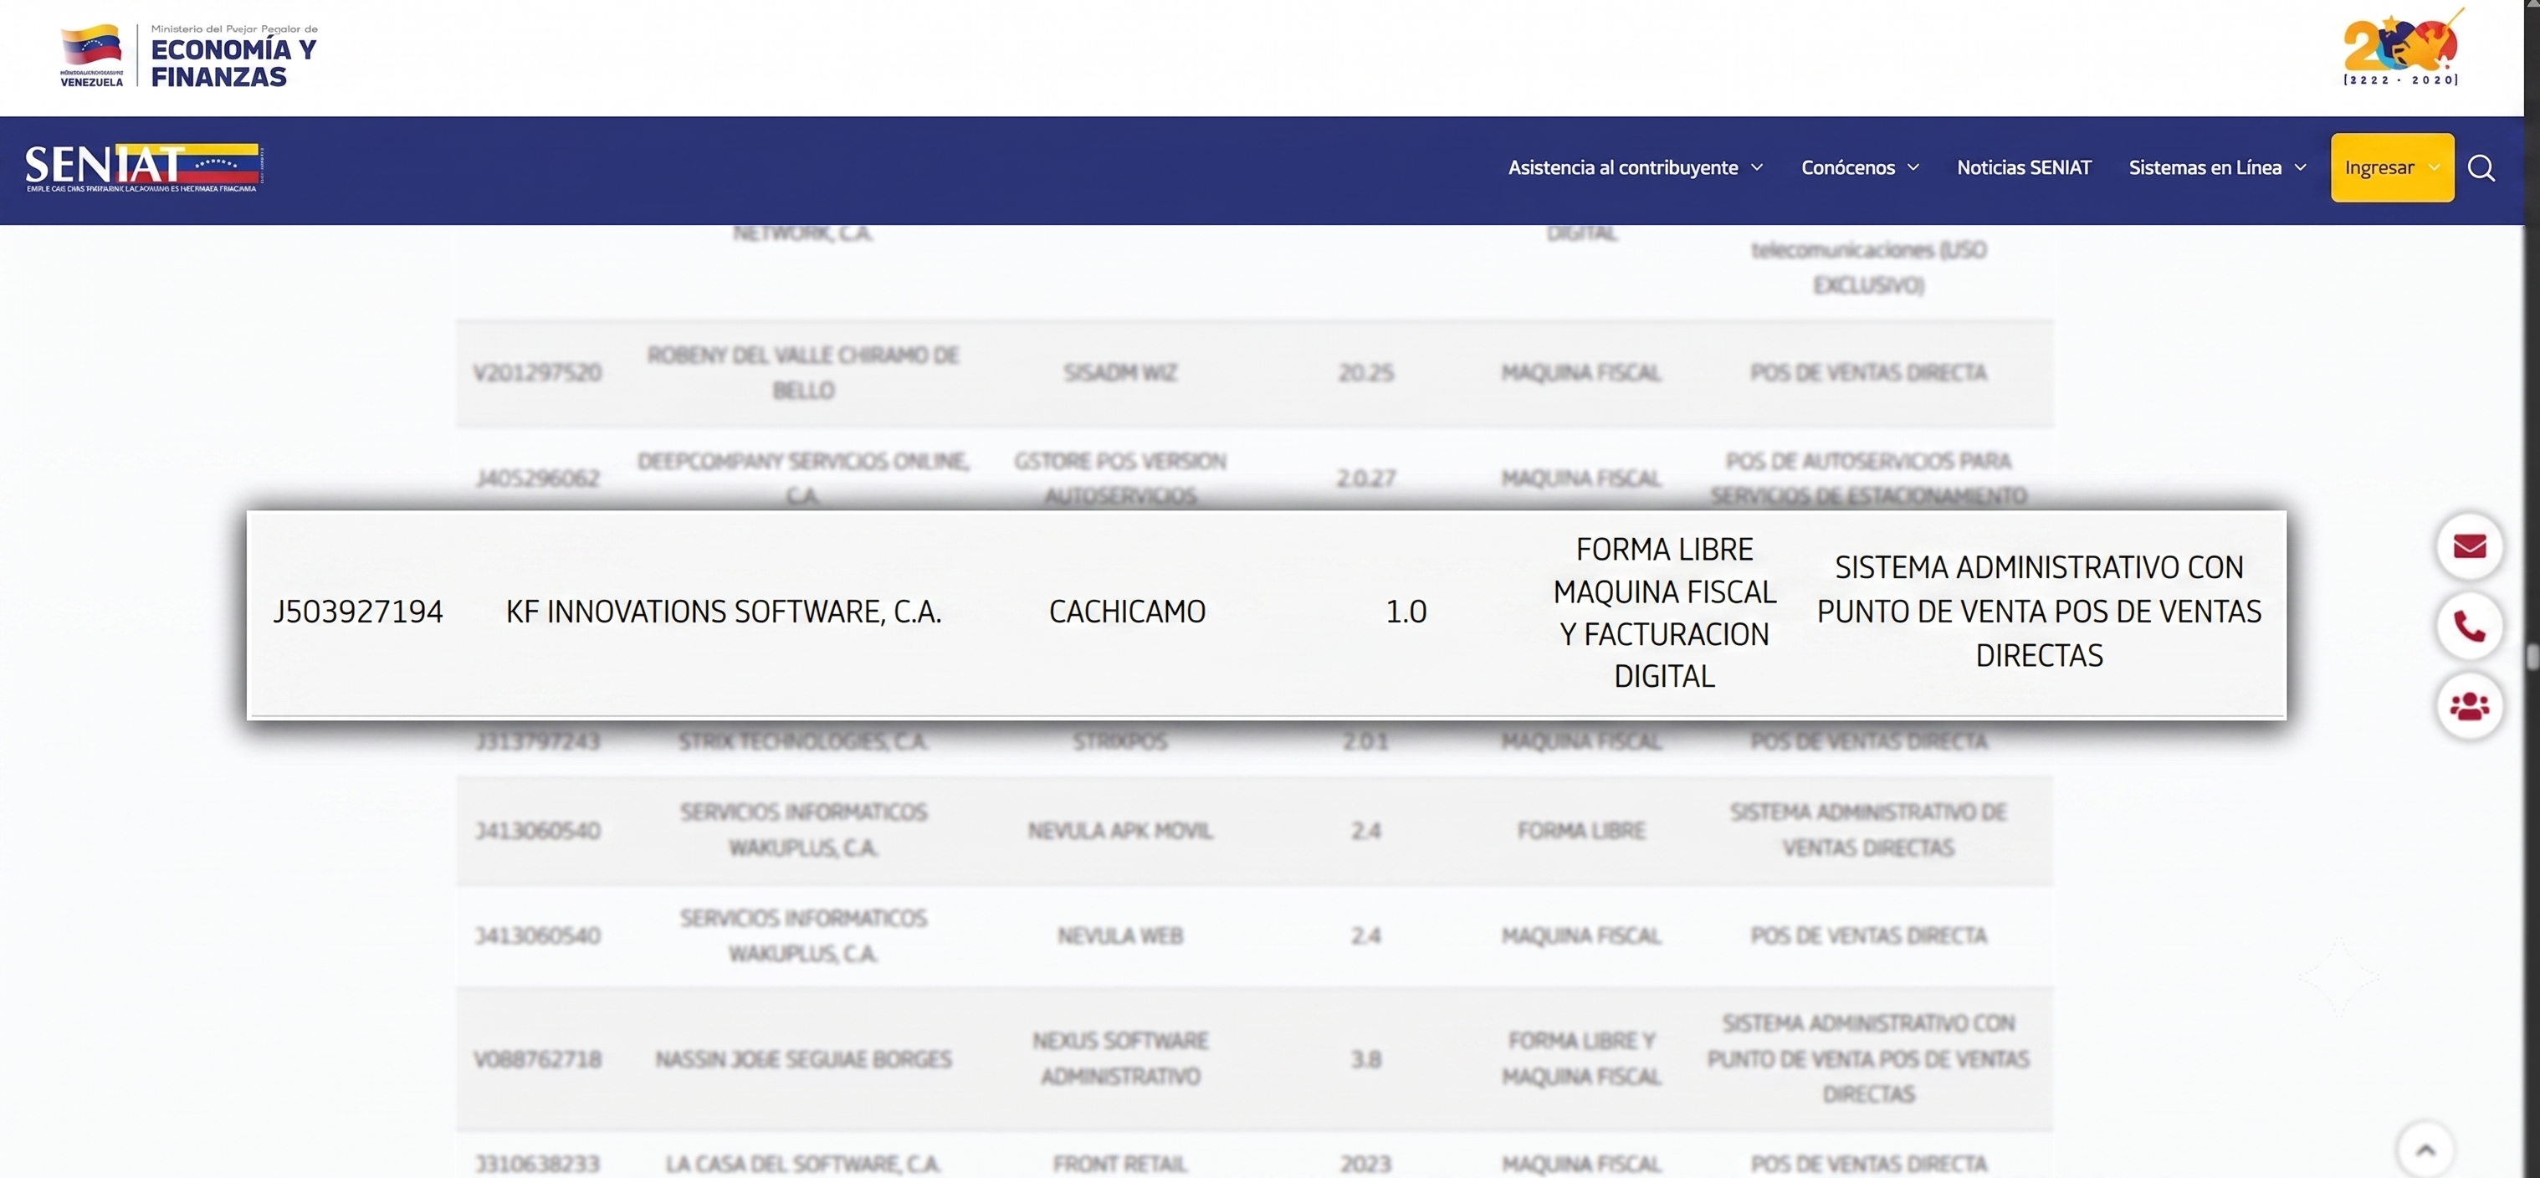Select blurred NEXUS SOFTWARE ADMINISTRATIVO cell

click(x=1120, y=1058)
